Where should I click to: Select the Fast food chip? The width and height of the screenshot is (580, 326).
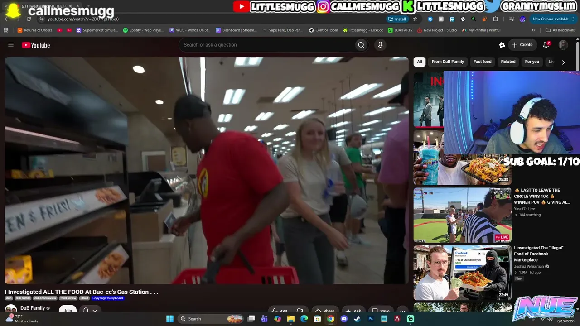(x=482, y=62)
